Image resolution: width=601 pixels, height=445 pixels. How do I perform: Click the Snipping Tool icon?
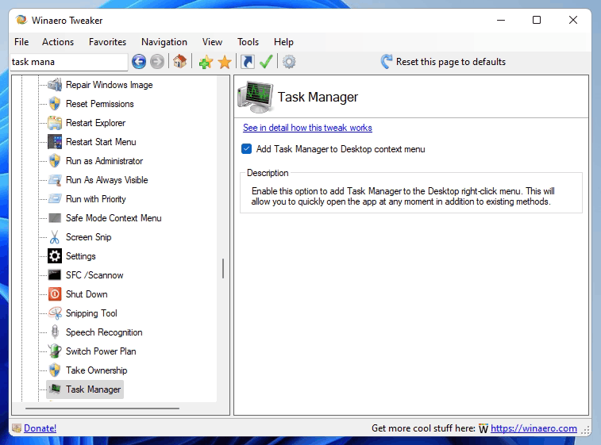point(55,313)
